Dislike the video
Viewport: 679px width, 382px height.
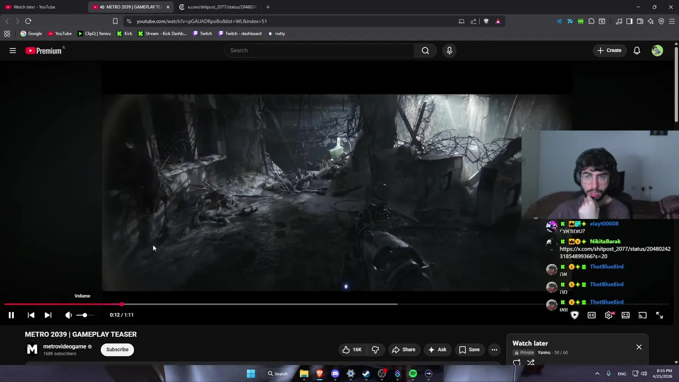(376, 350)
